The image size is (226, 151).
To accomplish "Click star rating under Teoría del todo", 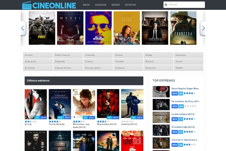I will (x=55, y=122).
